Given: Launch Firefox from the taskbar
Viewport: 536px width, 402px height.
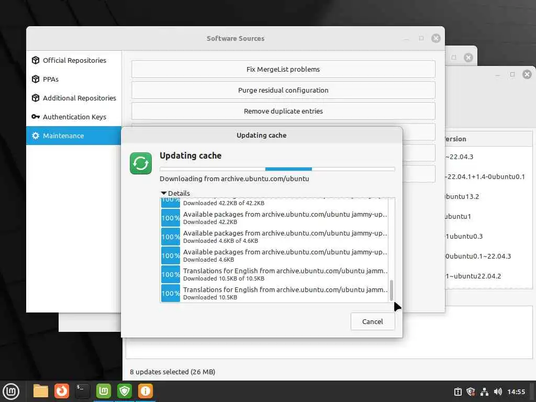Looking at the screenshot, I should click(62, 391).
